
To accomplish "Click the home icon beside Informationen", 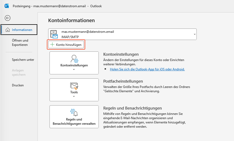I will click(8, 30).
